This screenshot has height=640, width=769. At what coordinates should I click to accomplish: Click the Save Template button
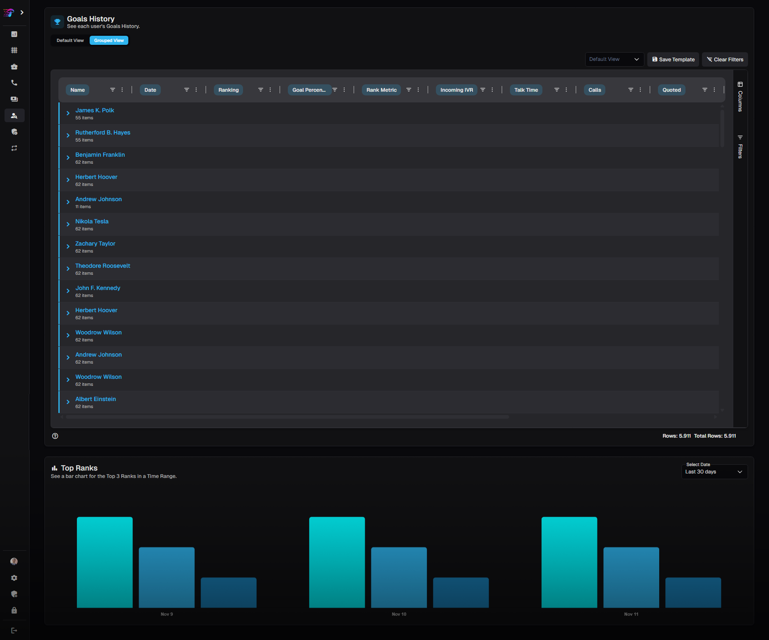pyautogui.click(x=673, y=59)
